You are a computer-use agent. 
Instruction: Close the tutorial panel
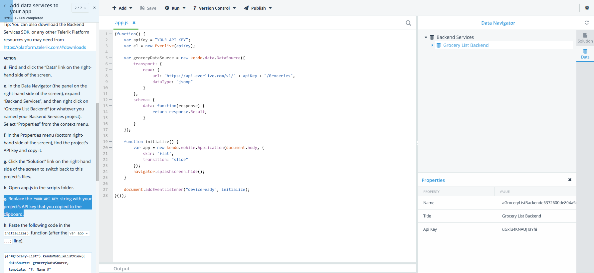coord(95,8)
